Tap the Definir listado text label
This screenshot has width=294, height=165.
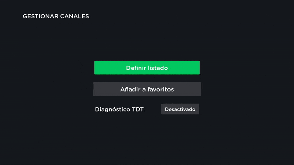pos(147,68)
